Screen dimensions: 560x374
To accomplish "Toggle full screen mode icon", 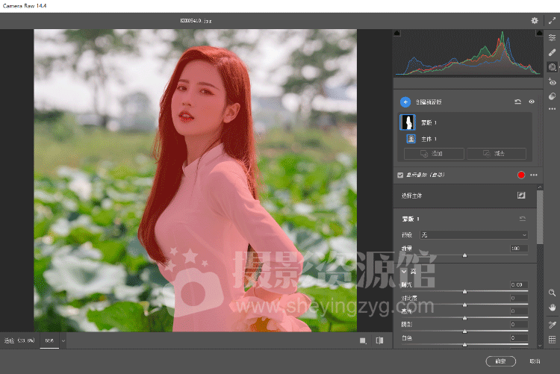I will (x=552, y=21).
